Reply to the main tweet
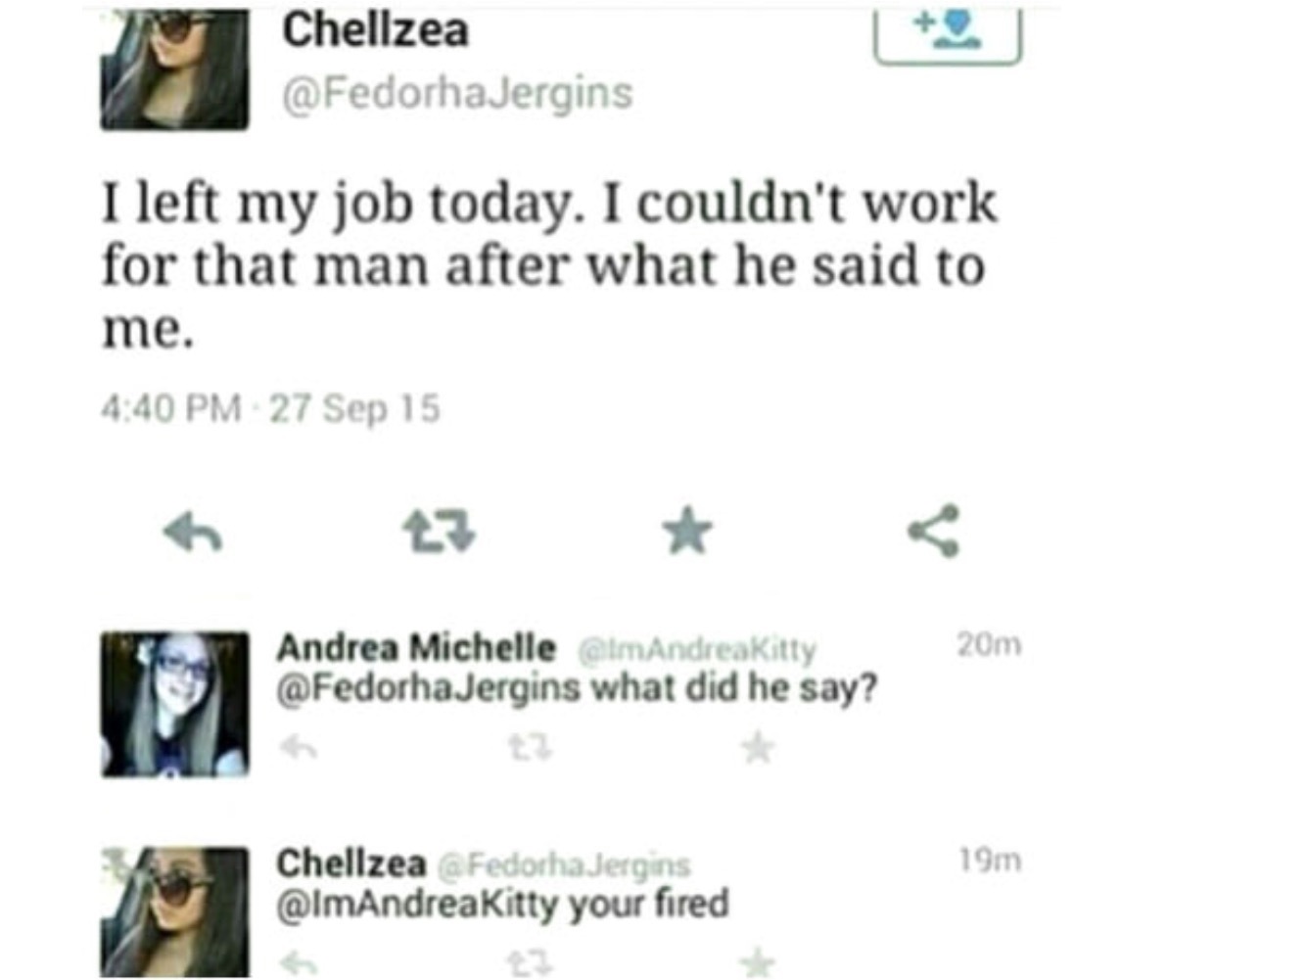This screenshot has height=980, width=1307. coord(193,534)
